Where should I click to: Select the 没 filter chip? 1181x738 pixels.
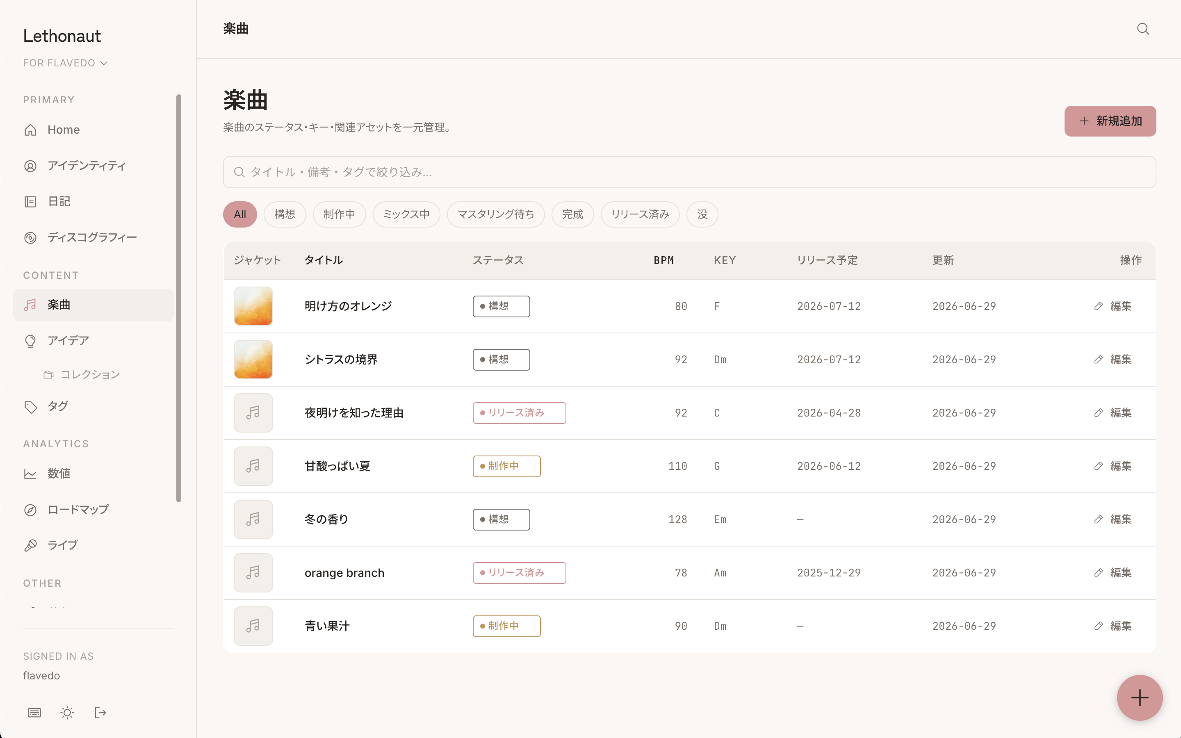click(702, 214)
